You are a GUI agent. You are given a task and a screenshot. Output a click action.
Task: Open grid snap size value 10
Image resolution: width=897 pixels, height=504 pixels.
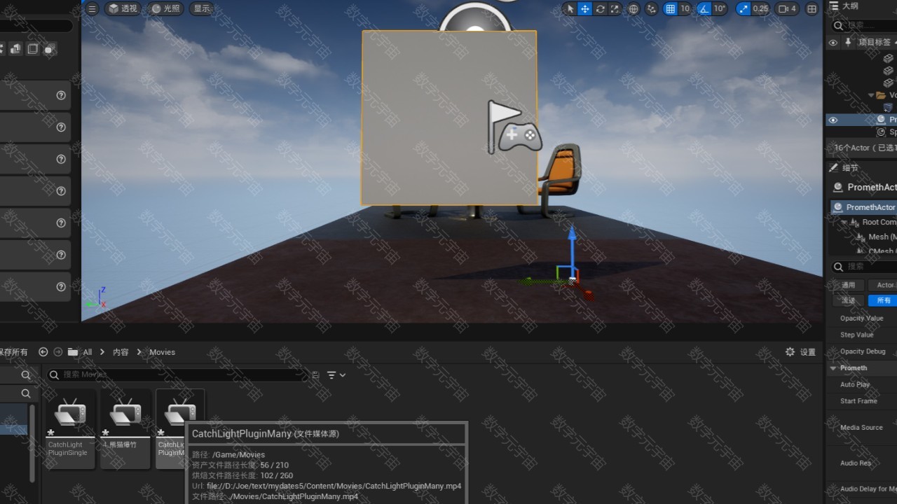coord(685,8)
